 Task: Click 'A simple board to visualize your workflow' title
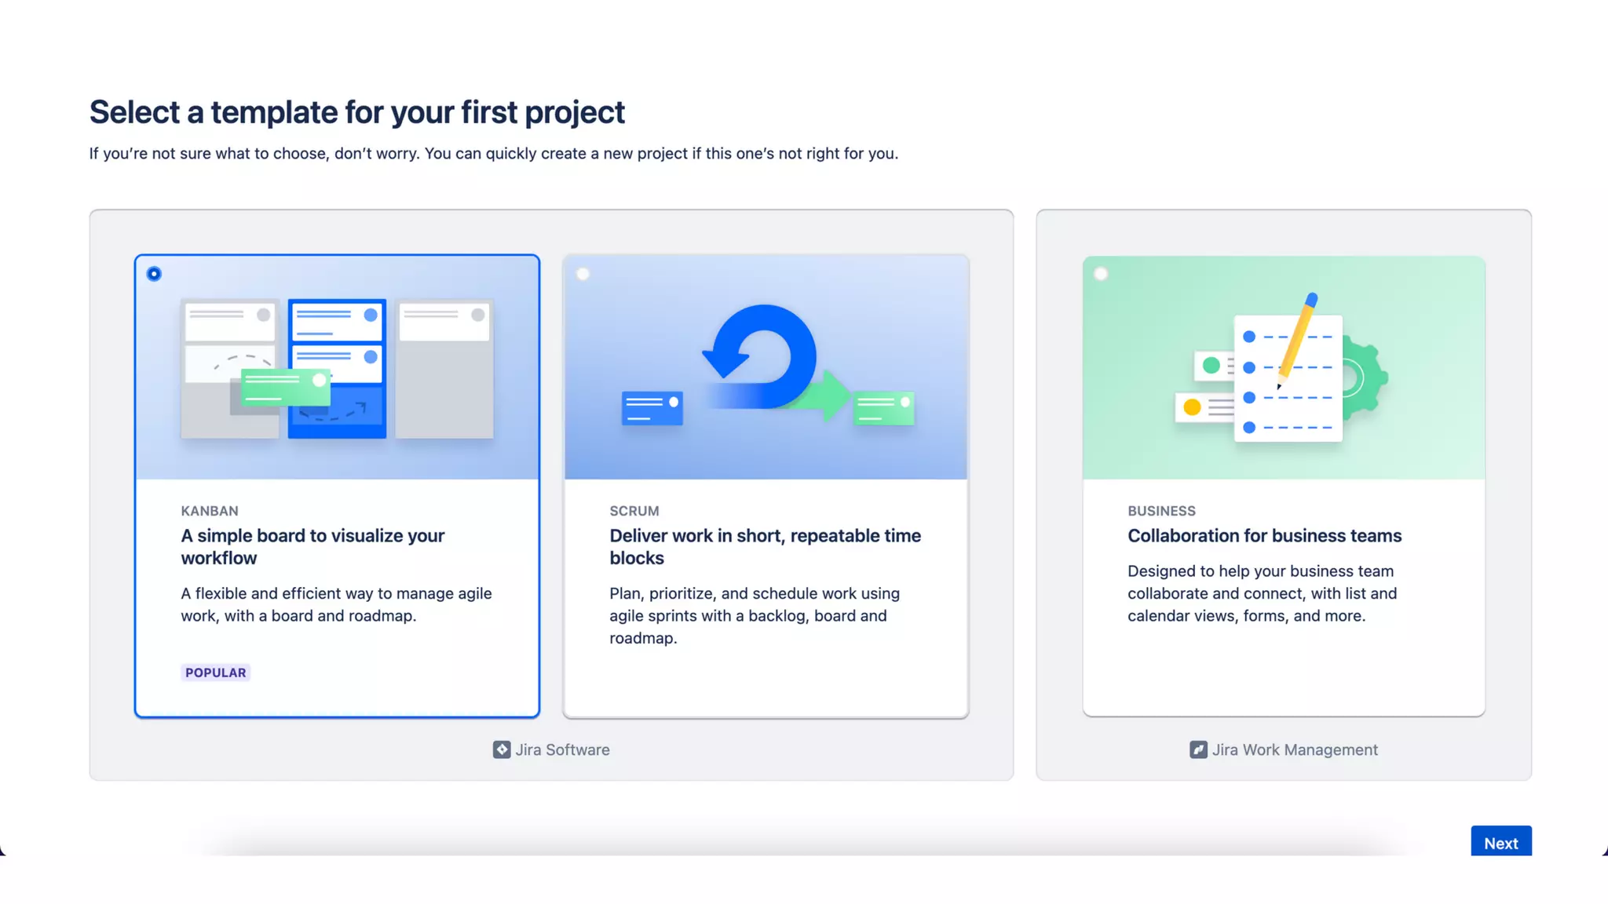[x=312, y=547]
